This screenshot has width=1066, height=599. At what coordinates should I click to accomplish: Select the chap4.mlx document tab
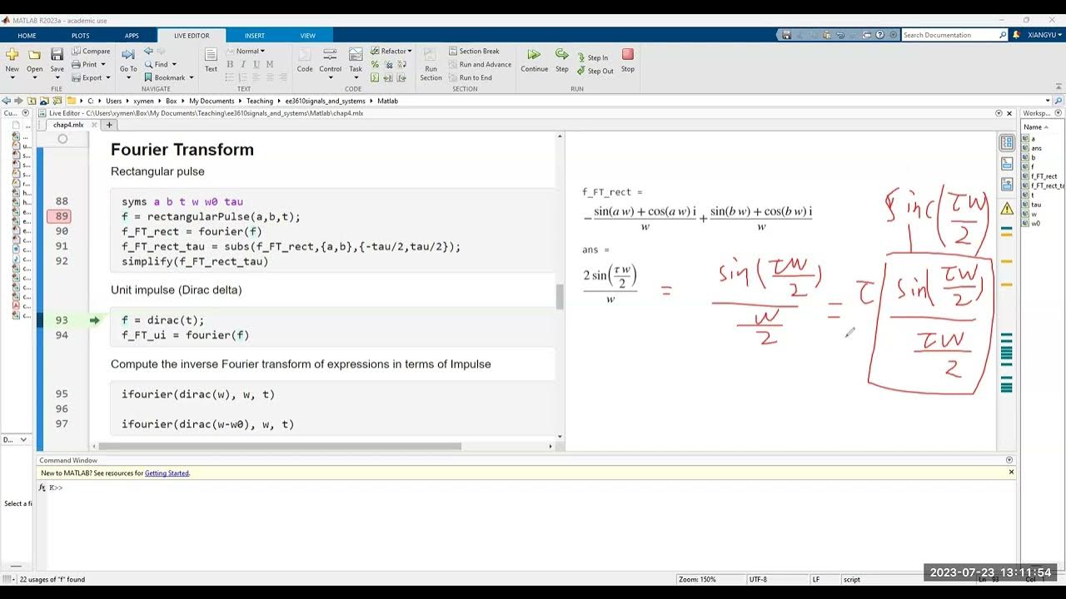[x=68, y=125]
